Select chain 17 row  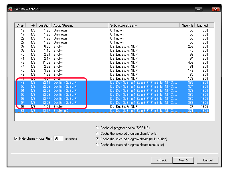[x=112, y=34]
